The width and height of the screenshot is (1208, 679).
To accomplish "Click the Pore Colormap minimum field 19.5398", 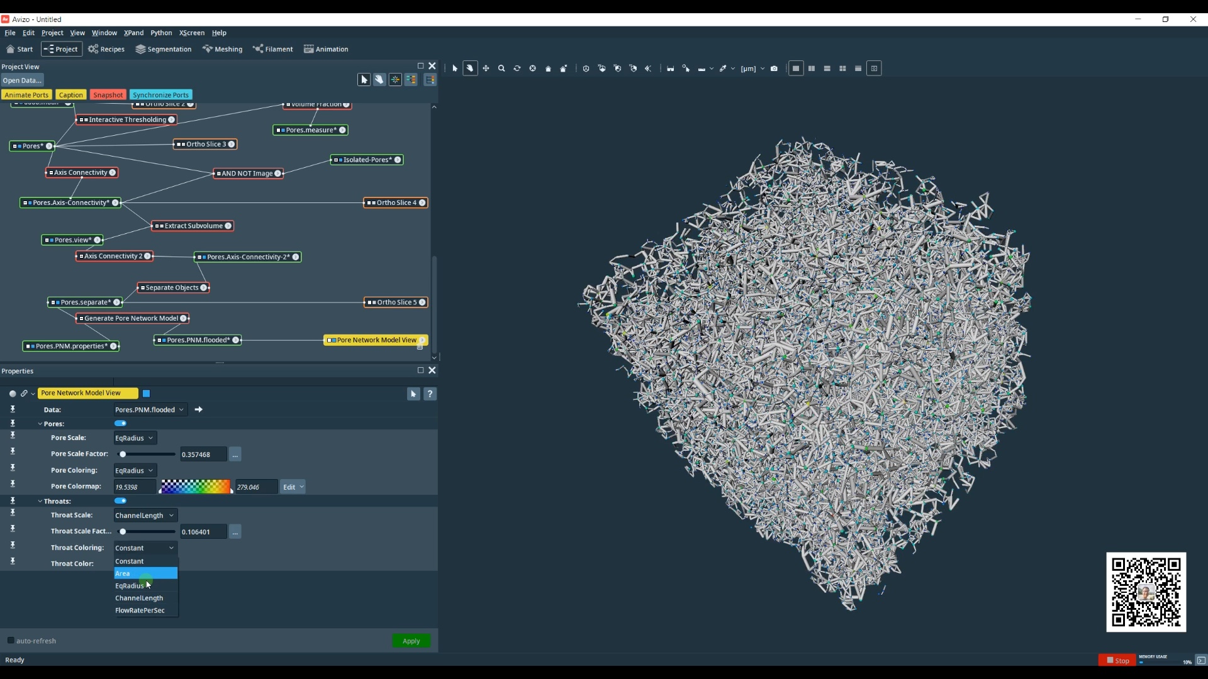I will pos(135,487).
